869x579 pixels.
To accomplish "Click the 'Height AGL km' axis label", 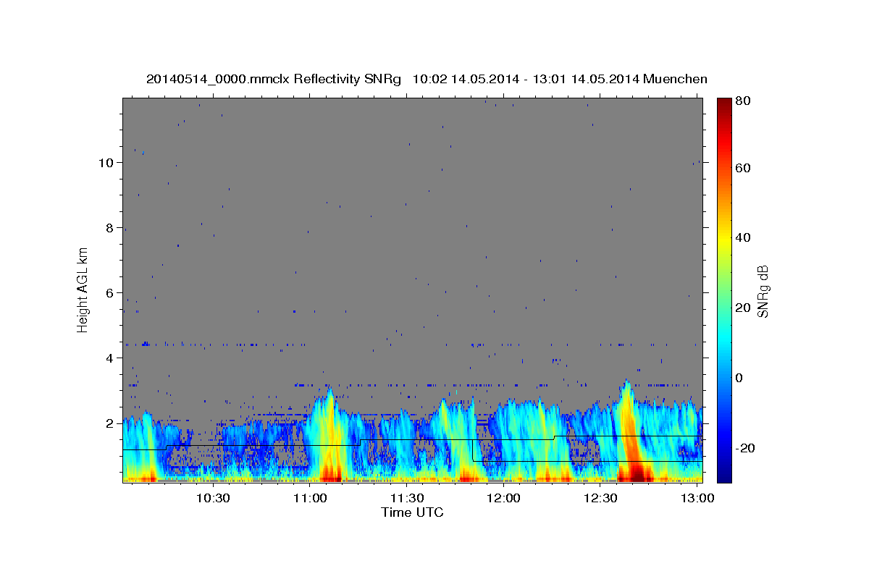I will point(83,289).
